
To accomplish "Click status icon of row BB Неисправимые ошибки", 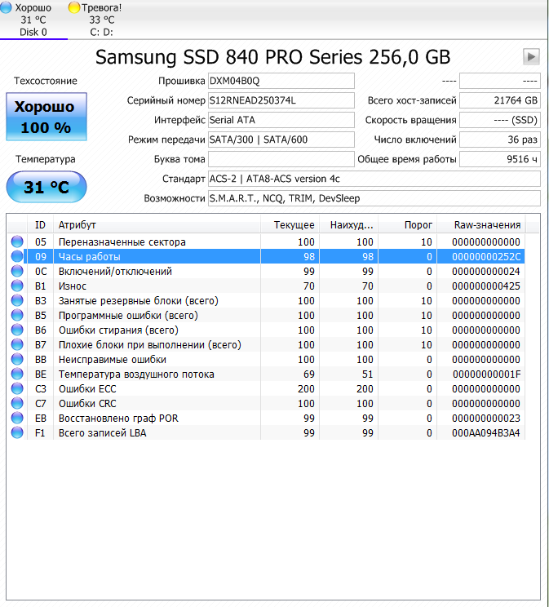I will tap(17, 359).
